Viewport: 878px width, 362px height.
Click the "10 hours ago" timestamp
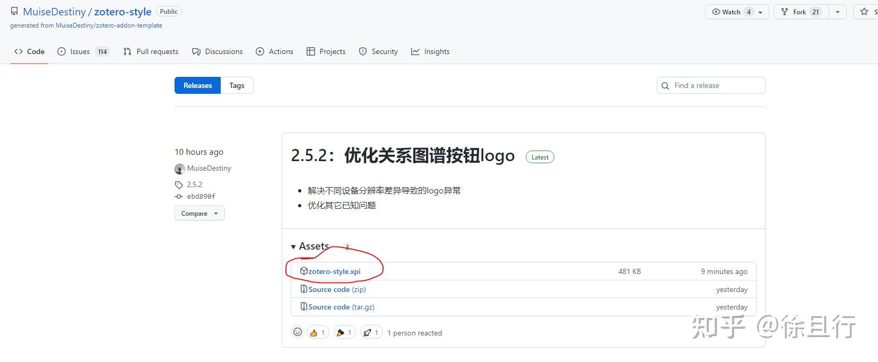point(199,152)
